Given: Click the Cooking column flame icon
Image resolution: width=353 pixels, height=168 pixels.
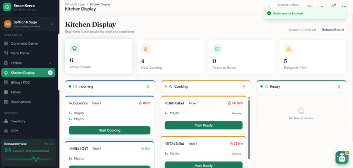Looking at the screenshot, I should tap(171, 86).
